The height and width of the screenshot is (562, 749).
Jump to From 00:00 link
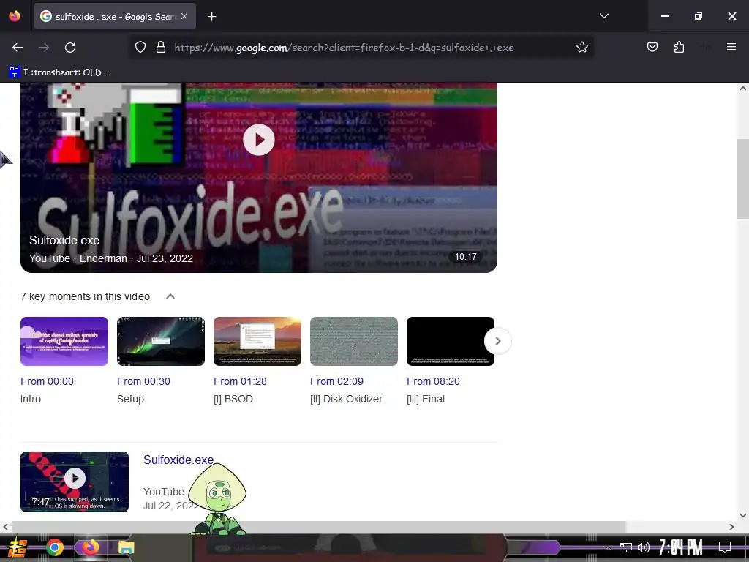48,381
